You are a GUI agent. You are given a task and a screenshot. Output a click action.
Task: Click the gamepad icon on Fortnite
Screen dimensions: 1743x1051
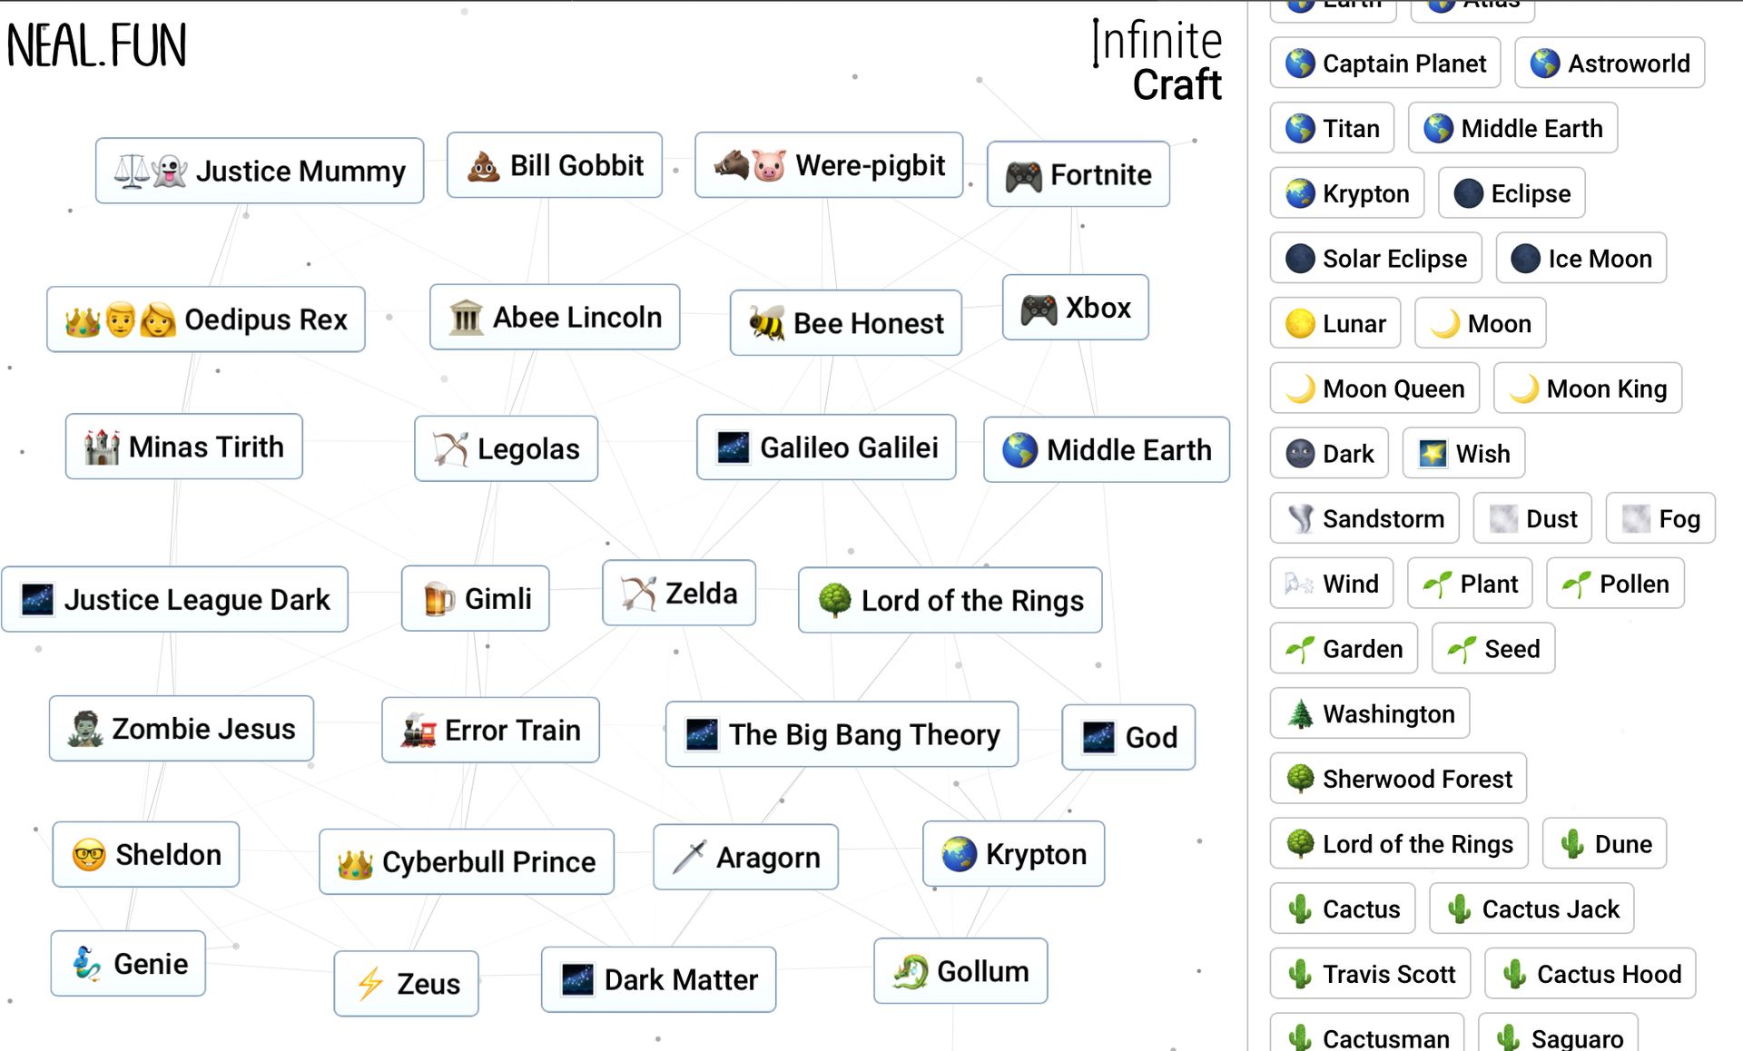point(1023,175)
